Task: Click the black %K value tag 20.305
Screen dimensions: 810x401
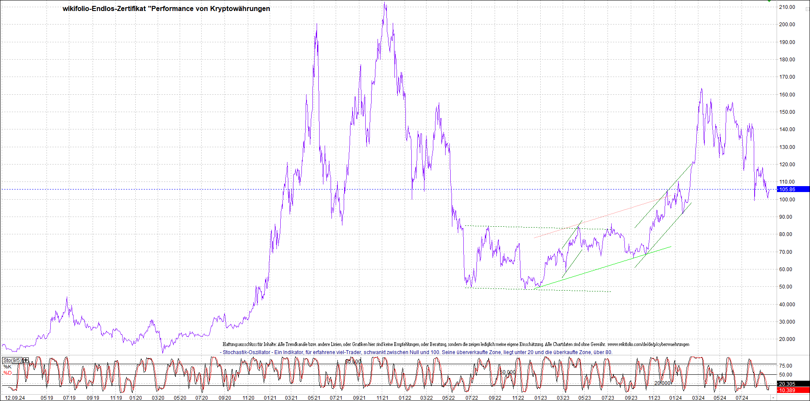Action: point(793,384)
